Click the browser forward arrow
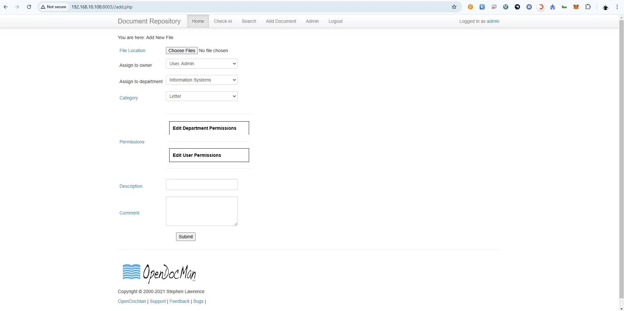Viewport: 624px width, 311px height. pyautogui.click(x=17, y=7)
